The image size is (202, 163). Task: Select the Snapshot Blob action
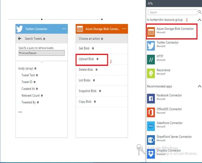coord(102,91)
